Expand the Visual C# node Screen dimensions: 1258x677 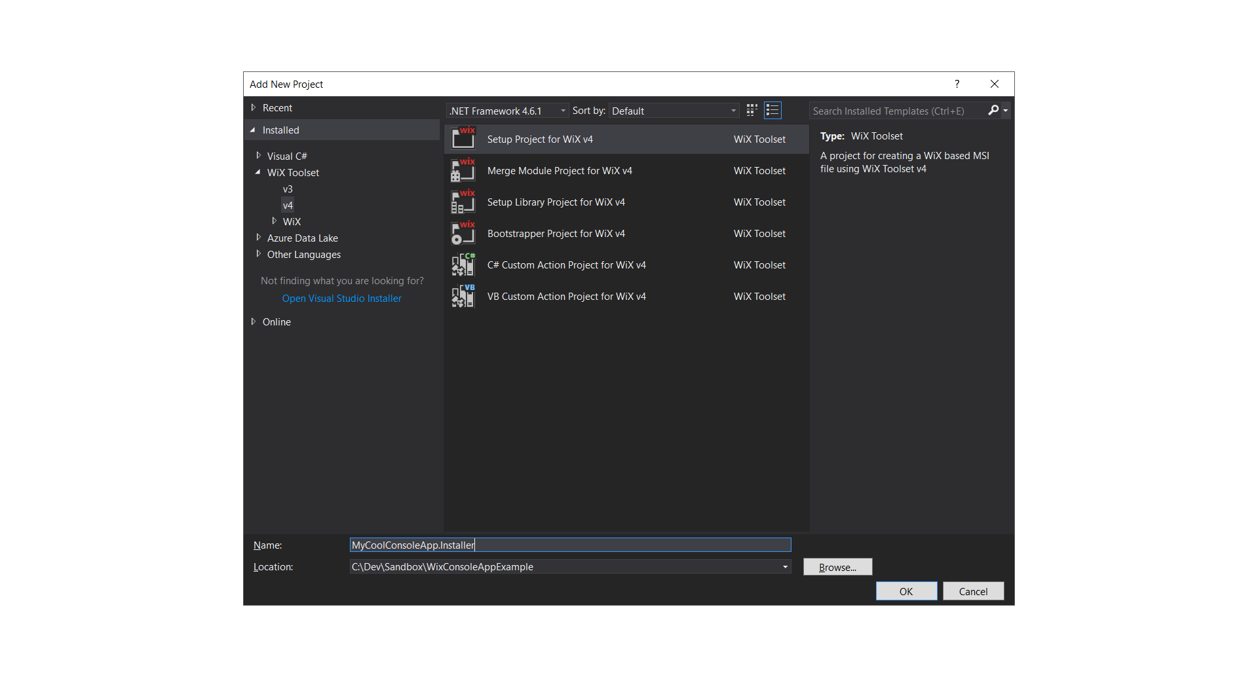point(258,156)
